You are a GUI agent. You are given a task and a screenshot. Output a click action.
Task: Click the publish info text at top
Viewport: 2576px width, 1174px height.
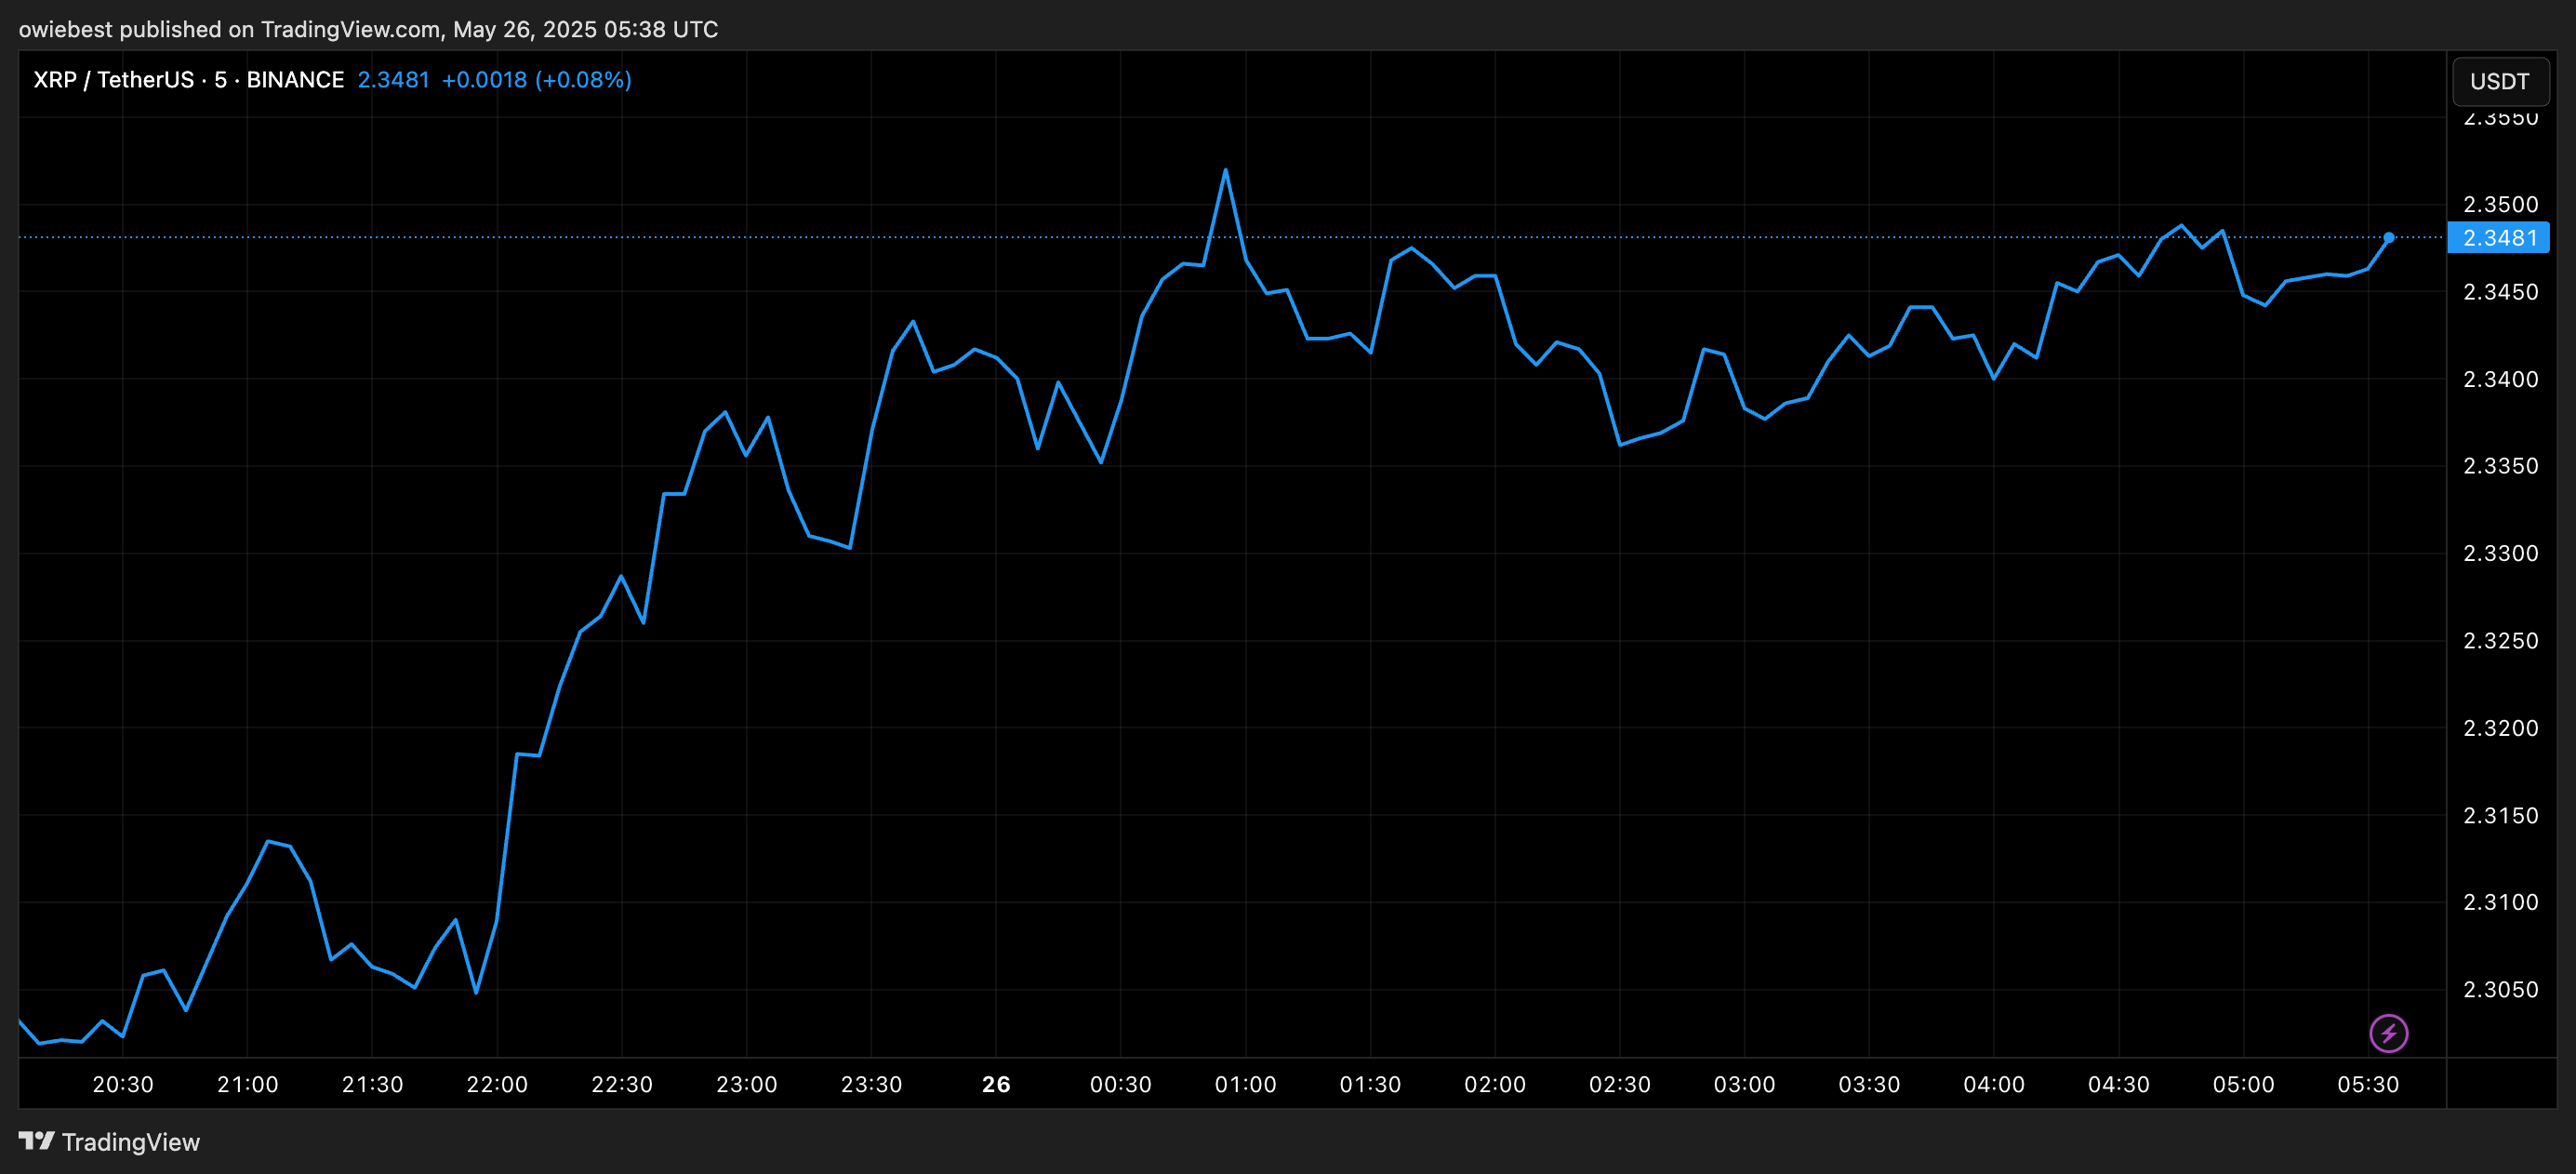click(368, 29)
